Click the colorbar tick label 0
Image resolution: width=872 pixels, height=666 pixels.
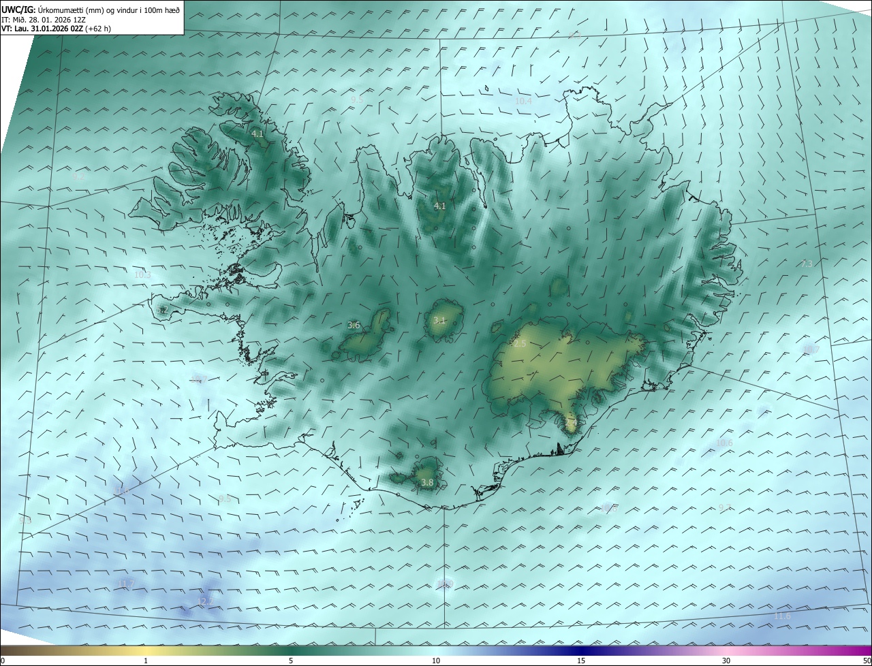pyautogui.click(x=3, y=661)
